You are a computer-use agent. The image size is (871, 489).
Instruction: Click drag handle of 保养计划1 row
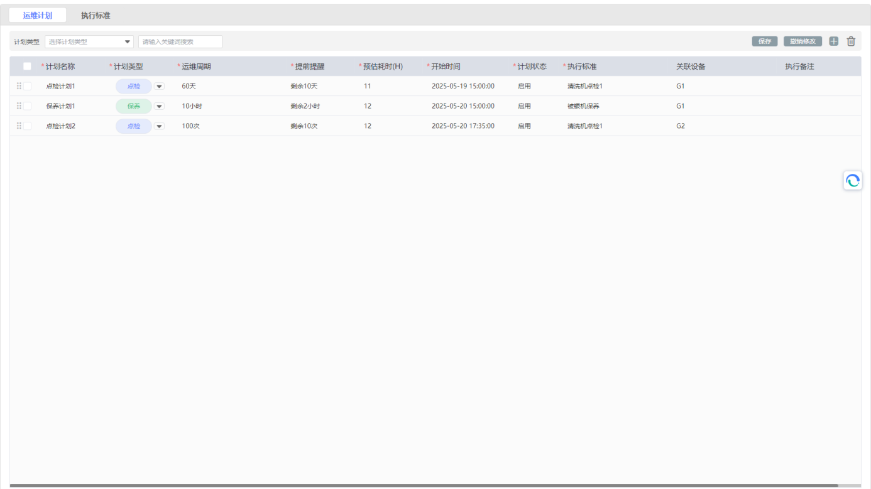tap(19, 106)
